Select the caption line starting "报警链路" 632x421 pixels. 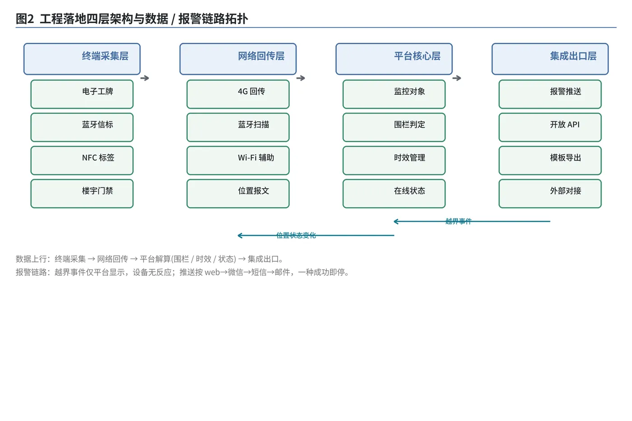(182, 272)
